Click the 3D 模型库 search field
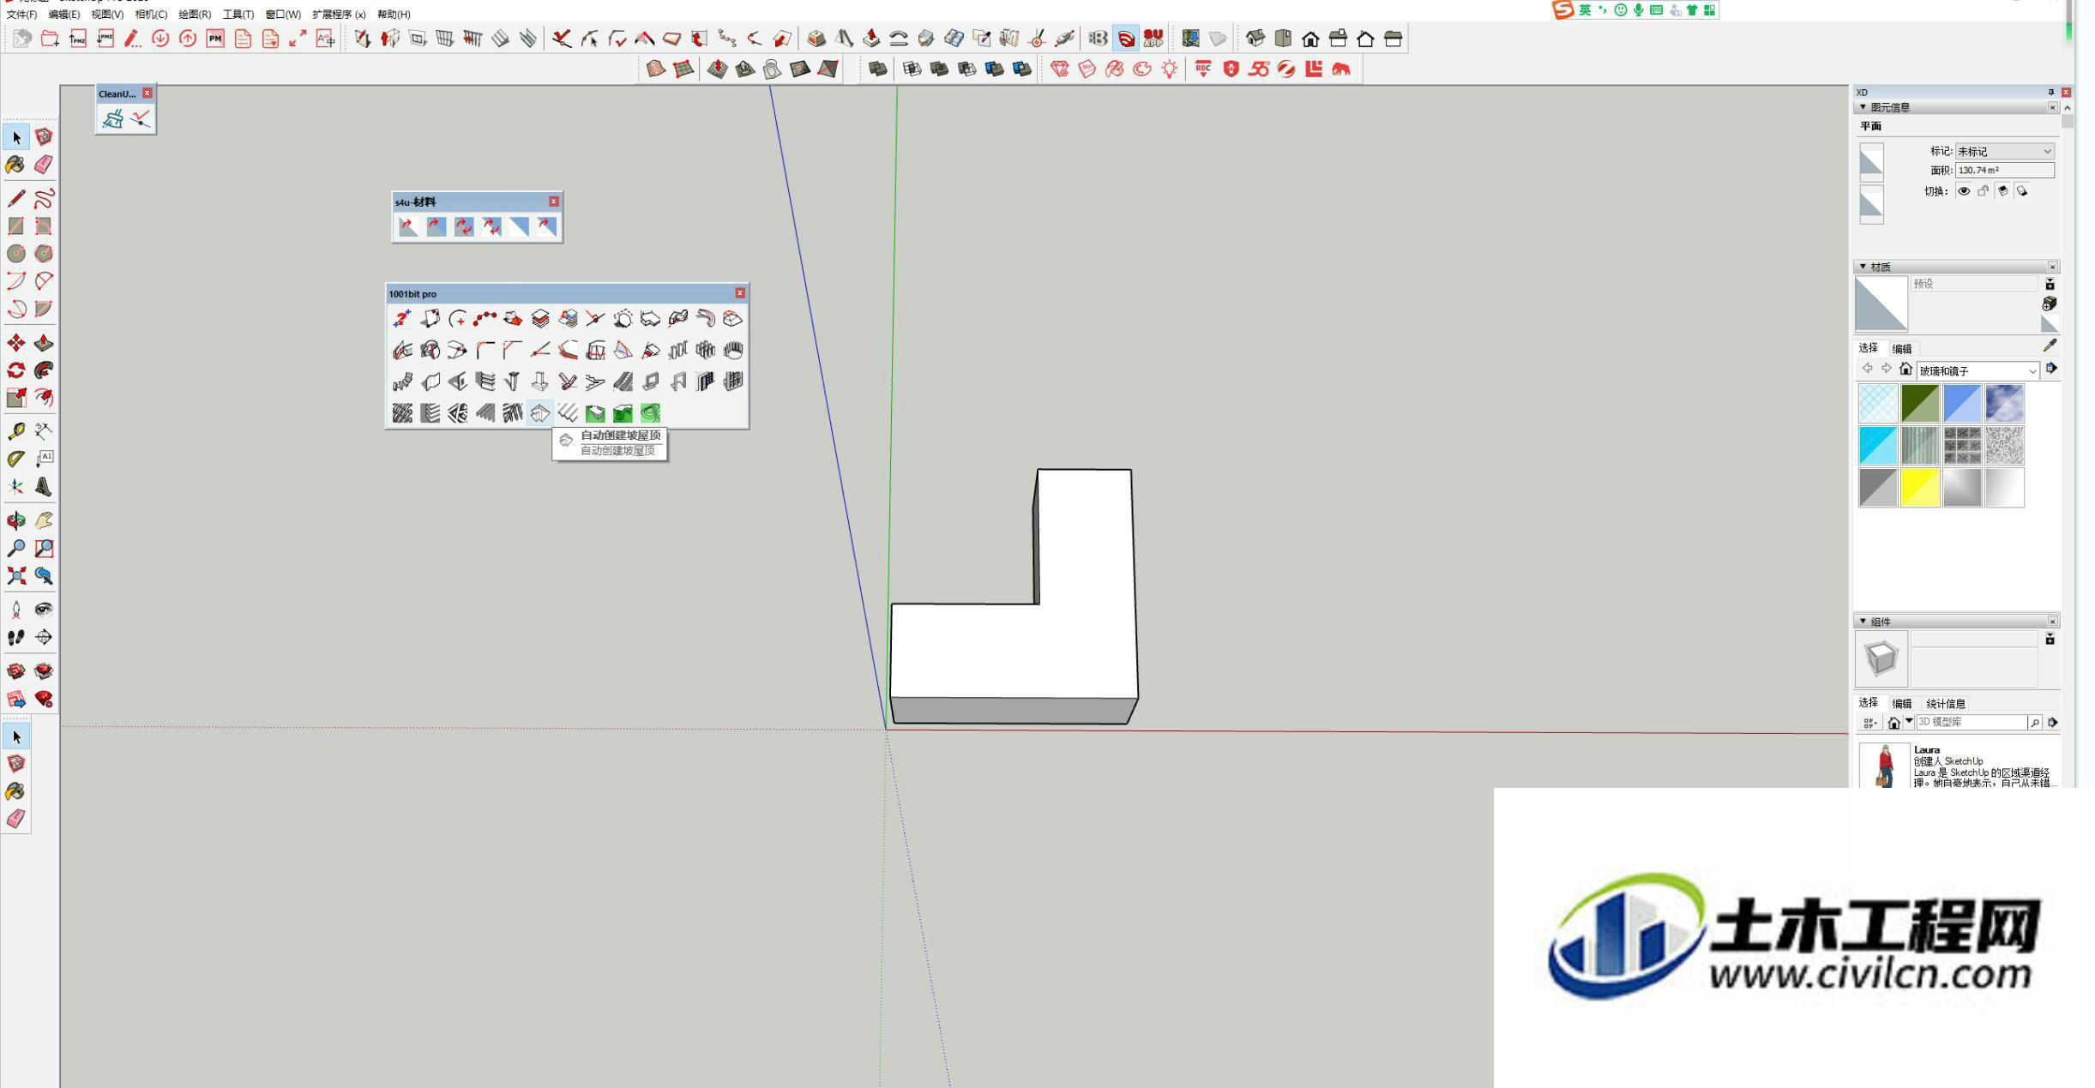 pyautogui.click(x=1971, y=723)
